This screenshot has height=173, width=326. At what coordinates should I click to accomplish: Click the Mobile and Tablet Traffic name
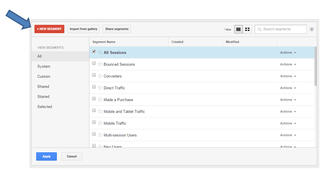[124, 111]
